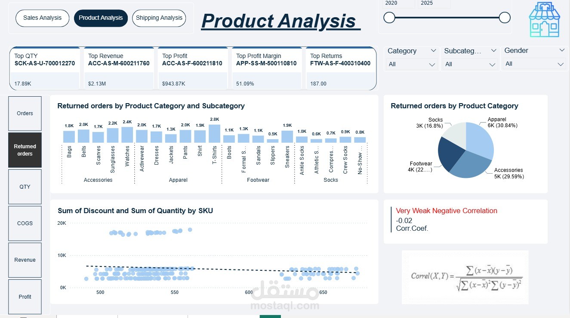Show the Profit metric view

(25, 297)
